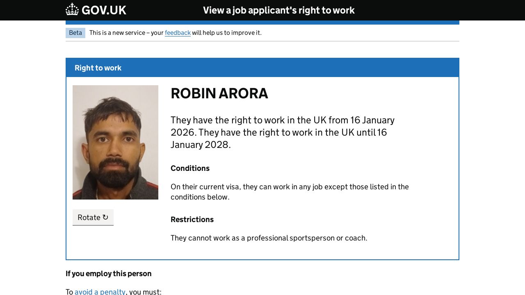Click the professional sportsperson restriction text
This screenshot has width=525, height=295.
pyautogui.click(x=269, y=238)
